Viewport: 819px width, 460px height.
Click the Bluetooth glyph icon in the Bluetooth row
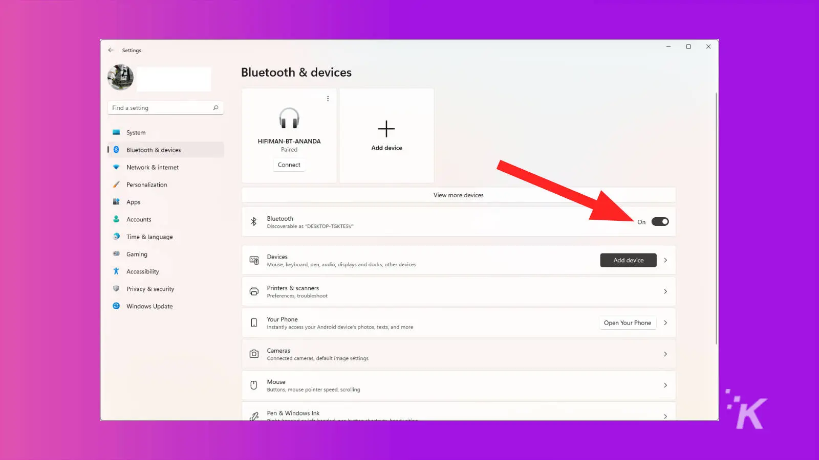click(x=253, y=222)
